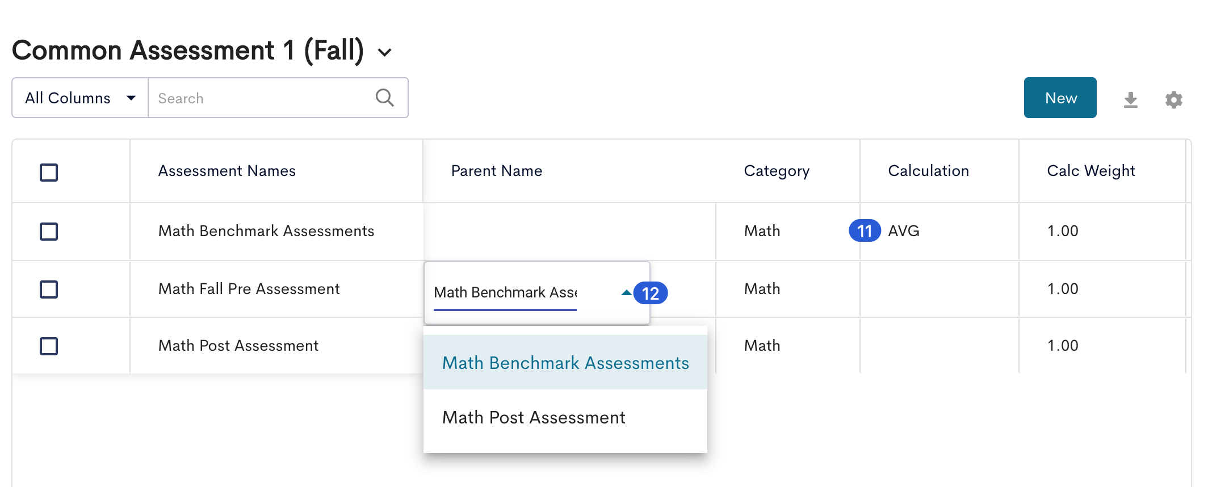
Task: Open the All Columns filter dropdown
Action: [x=80, y=98]
